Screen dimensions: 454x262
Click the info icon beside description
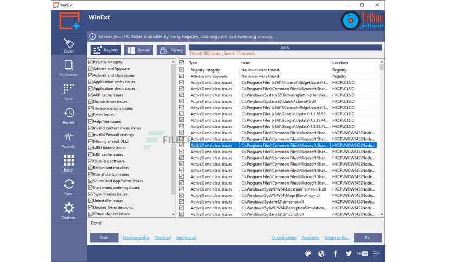[92, 36]
